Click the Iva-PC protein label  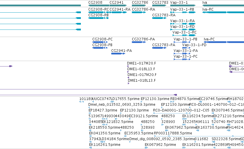[209, 39]
